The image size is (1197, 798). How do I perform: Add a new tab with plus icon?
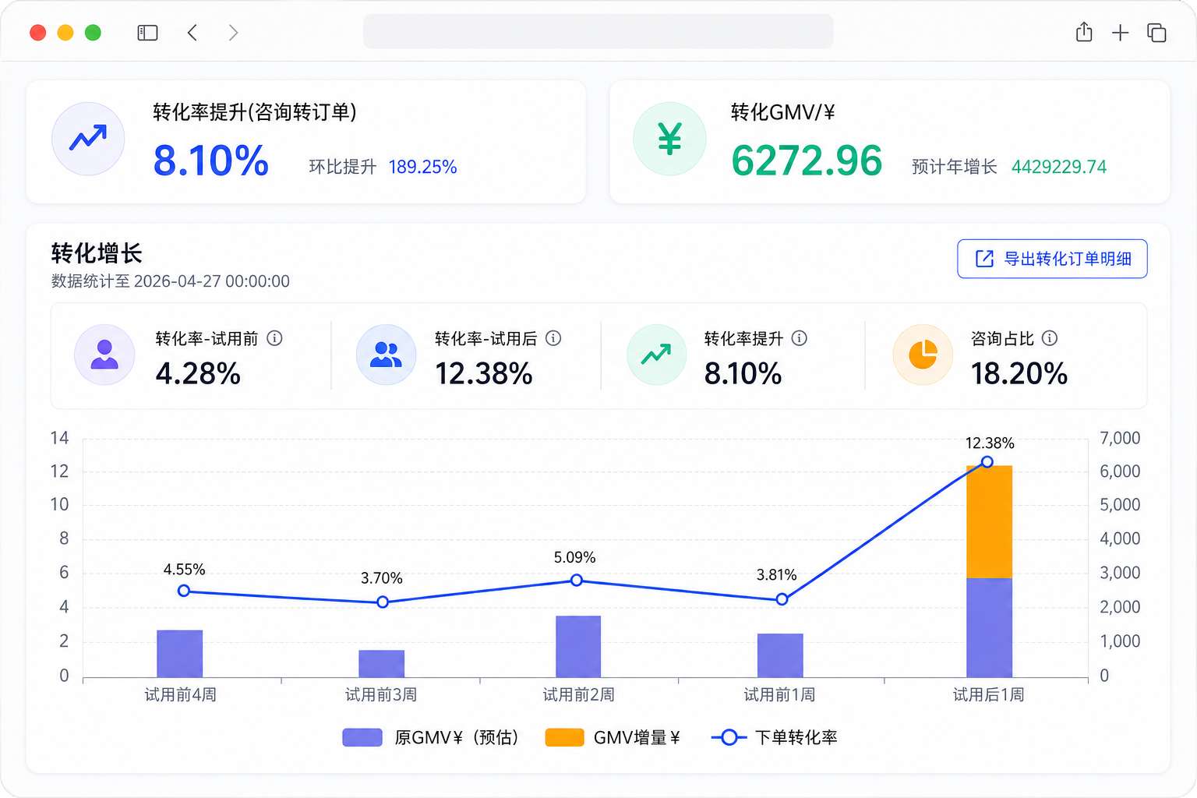tap(1120, 33)
